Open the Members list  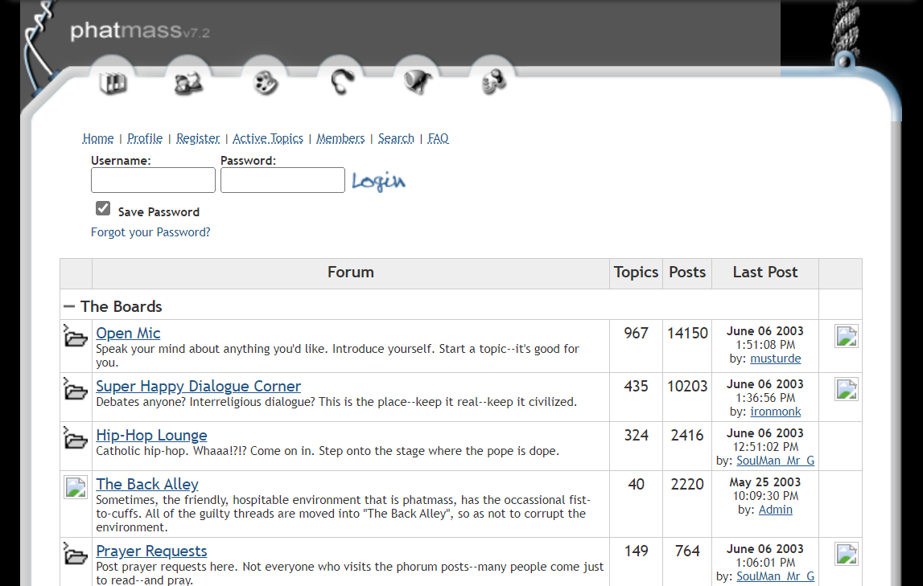click(341, 138)
